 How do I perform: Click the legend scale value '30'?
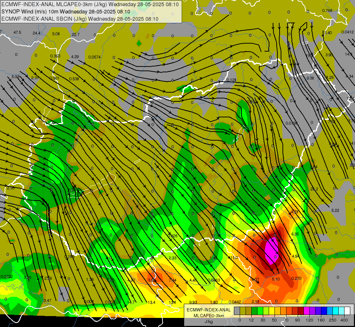263,320
